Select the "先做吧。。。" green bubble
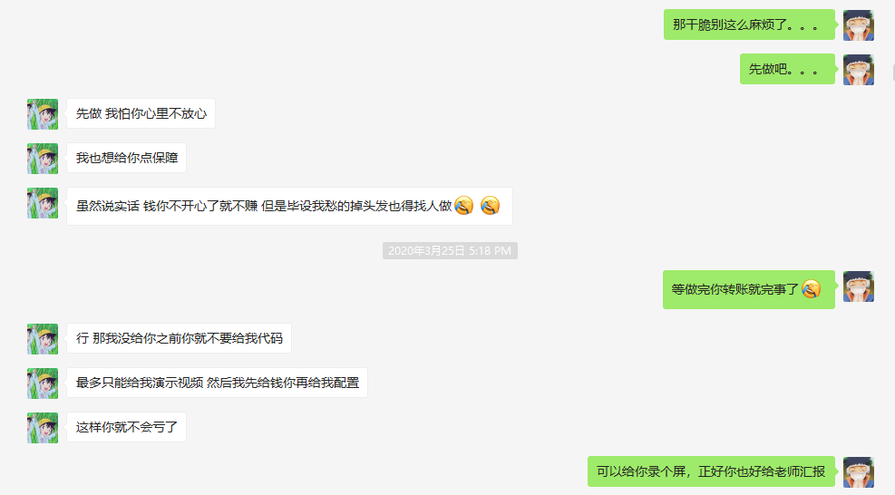 (x=787, y=69)
